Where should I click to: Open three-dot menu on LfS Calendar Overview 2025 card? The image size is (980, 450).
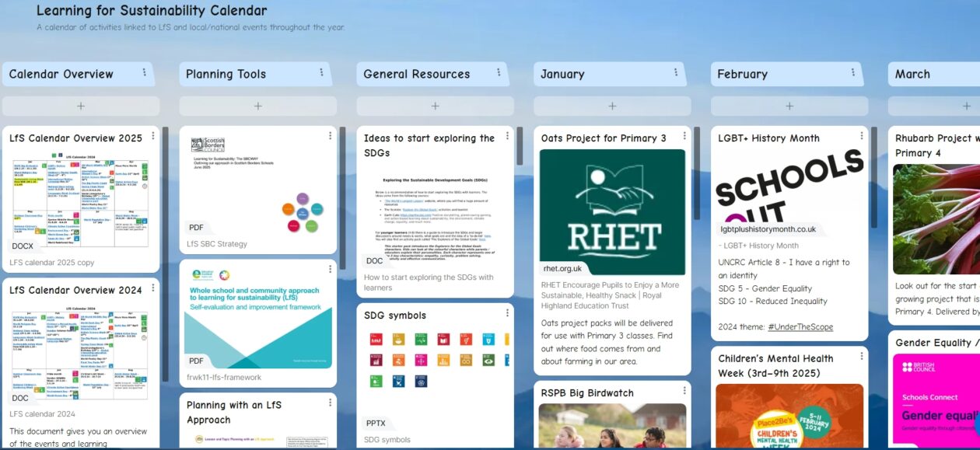tap(153, 136)
